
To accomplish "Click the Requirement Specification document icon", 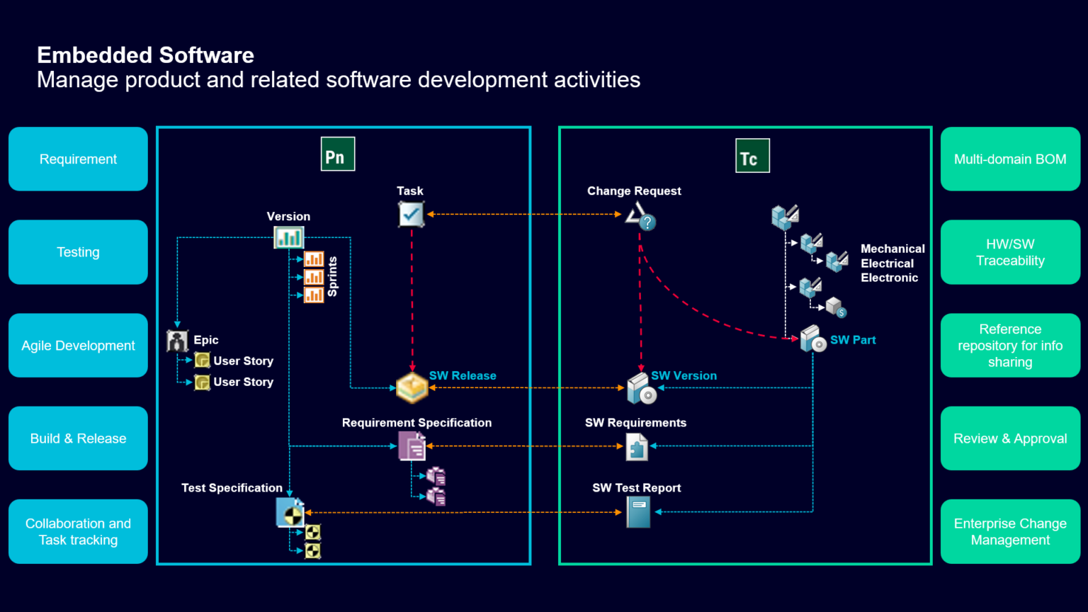I will 412,446.
